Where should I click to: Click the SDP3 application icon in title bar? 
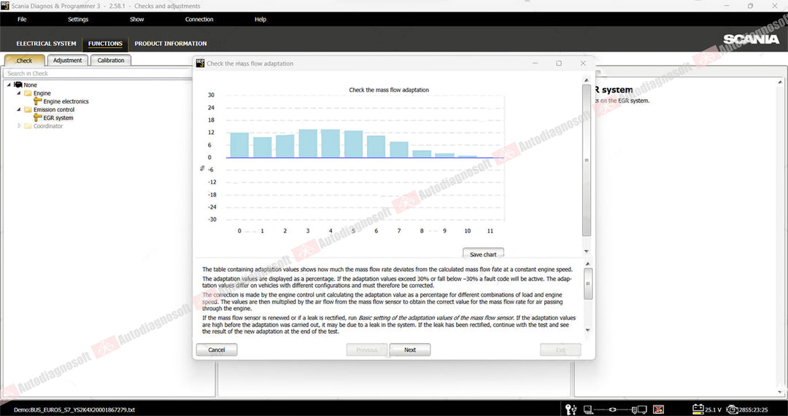pyautogui.click(x=5, y=6)
